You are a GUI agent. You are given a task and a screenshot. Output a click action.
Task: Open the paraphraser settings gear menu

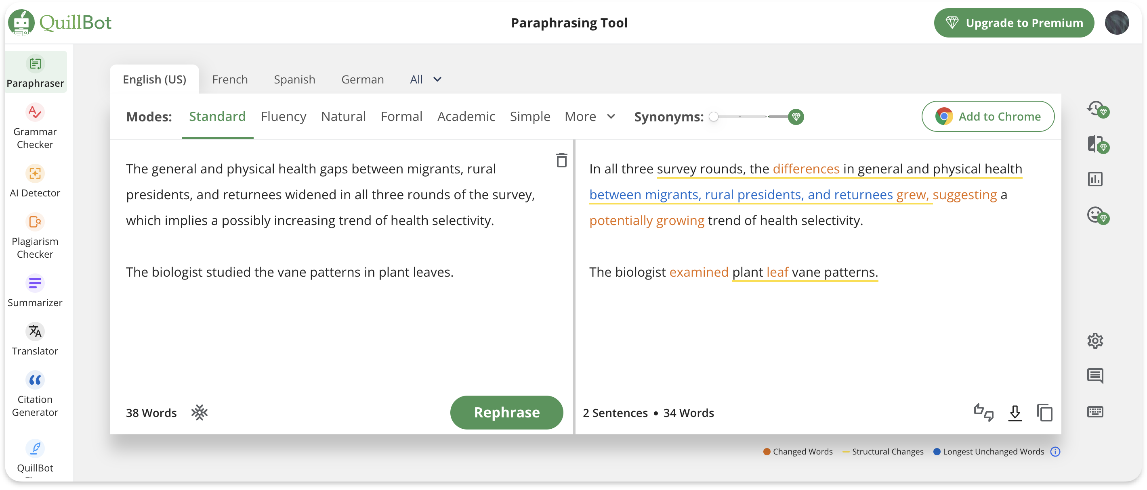click(x=1097, y=340)
